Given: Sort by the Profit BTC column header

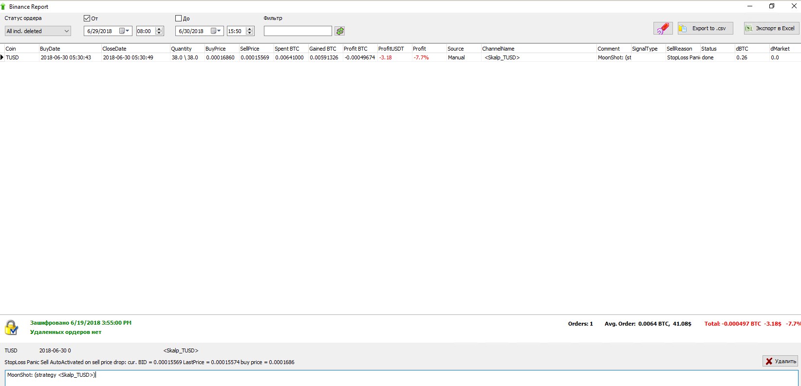Looking at the screenshot, I should [x=360, y=49].
